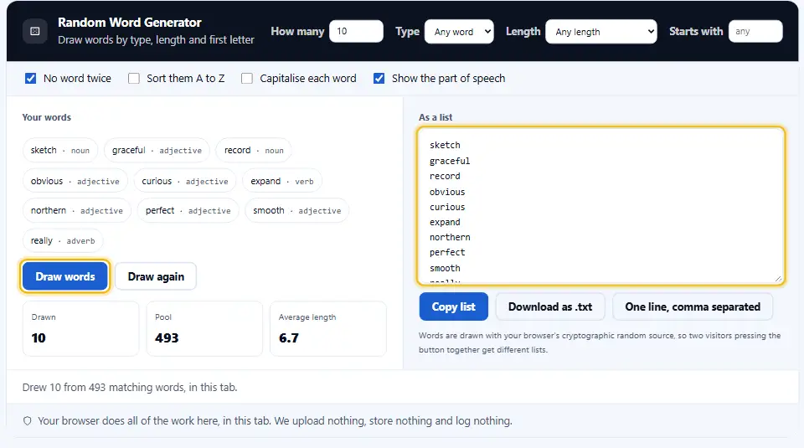804x448 pixels.
Task: Copy the list with Copy list button
Action: (453, 306)
